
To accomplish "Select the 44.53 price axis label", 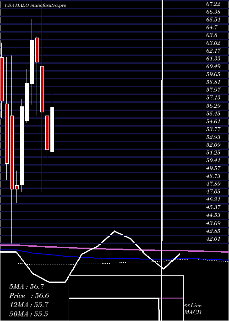I will (x=213, y=215).
